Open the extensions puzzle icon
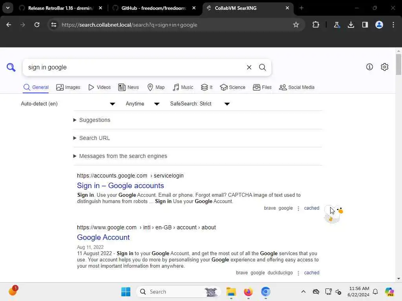Screen dimensions: 402x301 [316, 25]
